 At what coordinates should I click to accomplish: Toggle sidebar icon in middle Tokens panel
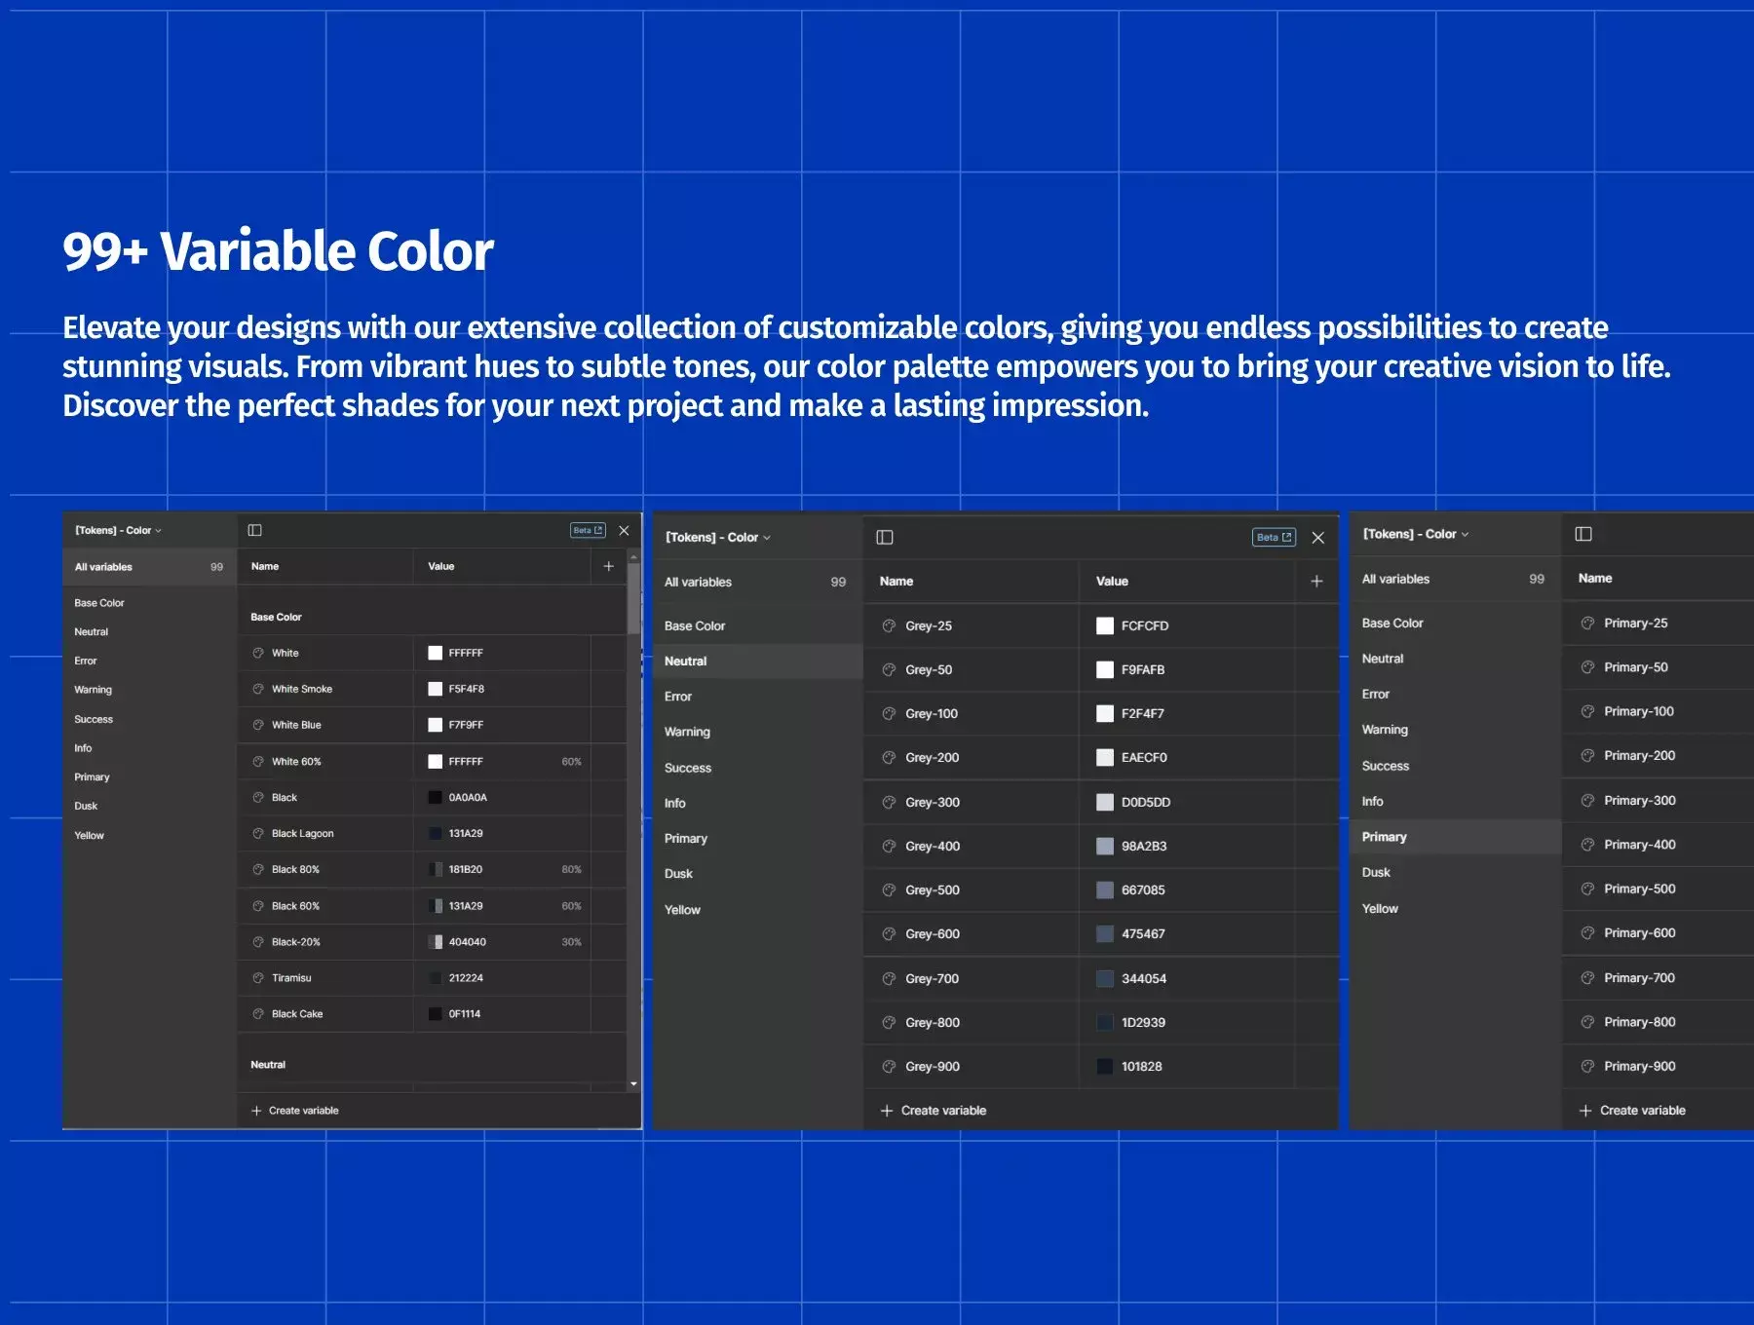[885, 537]
